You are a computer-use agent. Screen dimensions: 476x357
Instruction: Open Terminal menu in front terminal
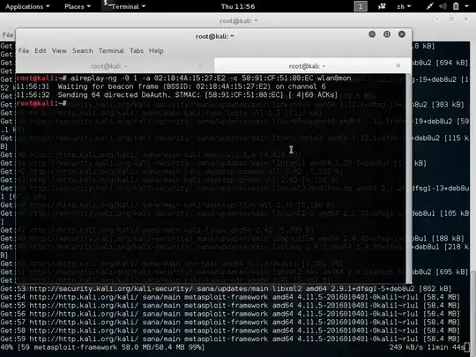111,51
